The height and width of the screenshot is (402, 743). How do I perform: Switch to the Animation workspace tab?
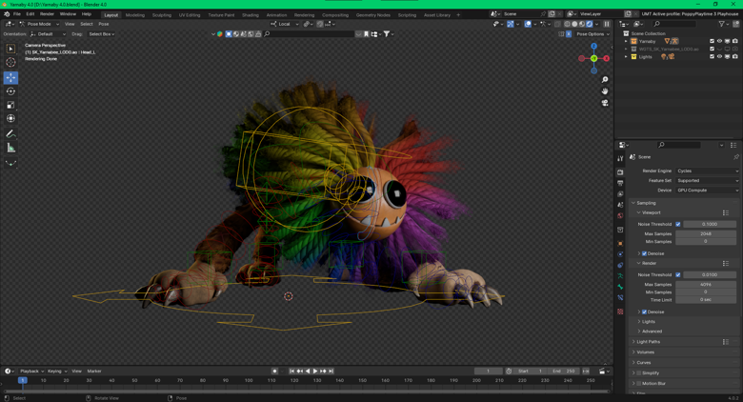[x=276, y=15]
